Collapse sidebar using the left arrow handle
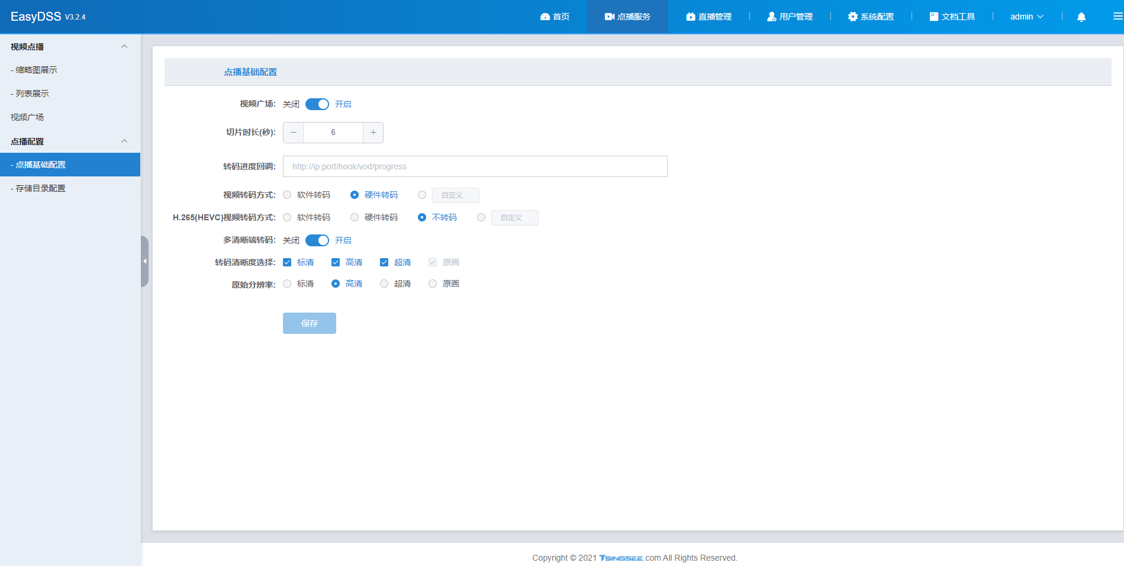Image resolution: width=1124 pixels, height=566 pixels. (x=144, y=261)
